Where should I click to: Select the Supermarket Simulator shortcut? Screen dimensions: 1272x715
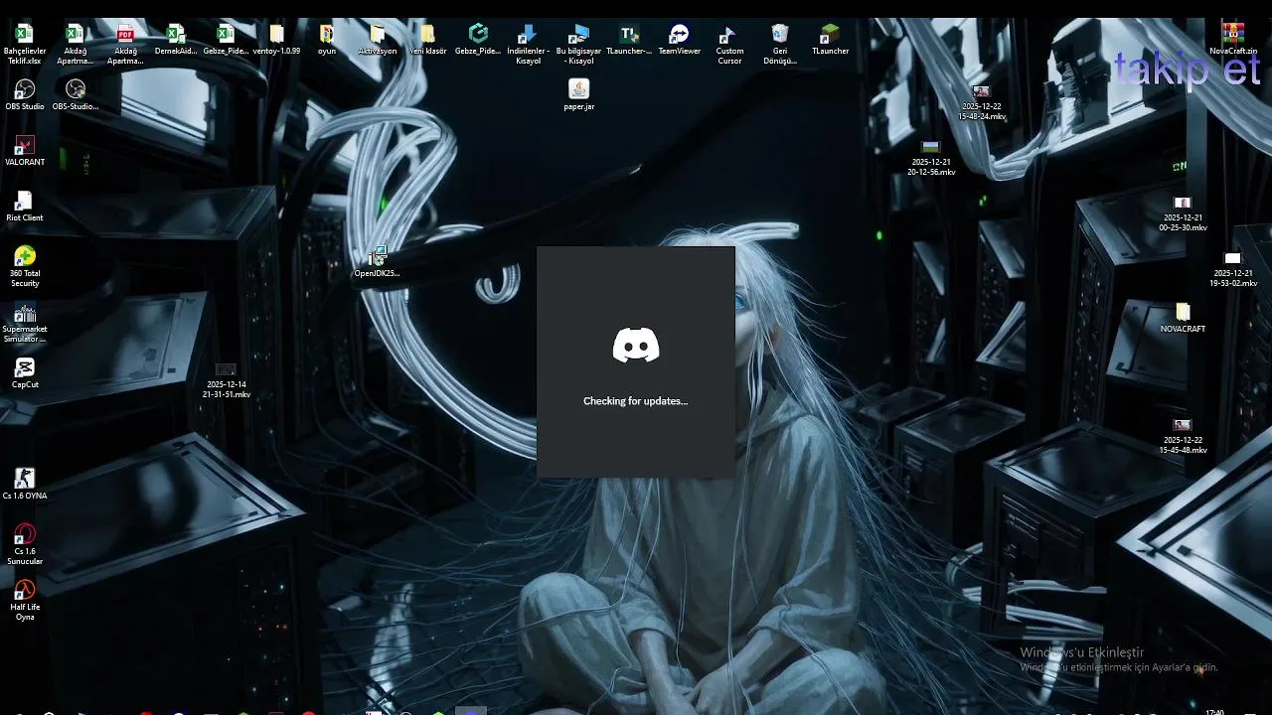tap(25, 313)
